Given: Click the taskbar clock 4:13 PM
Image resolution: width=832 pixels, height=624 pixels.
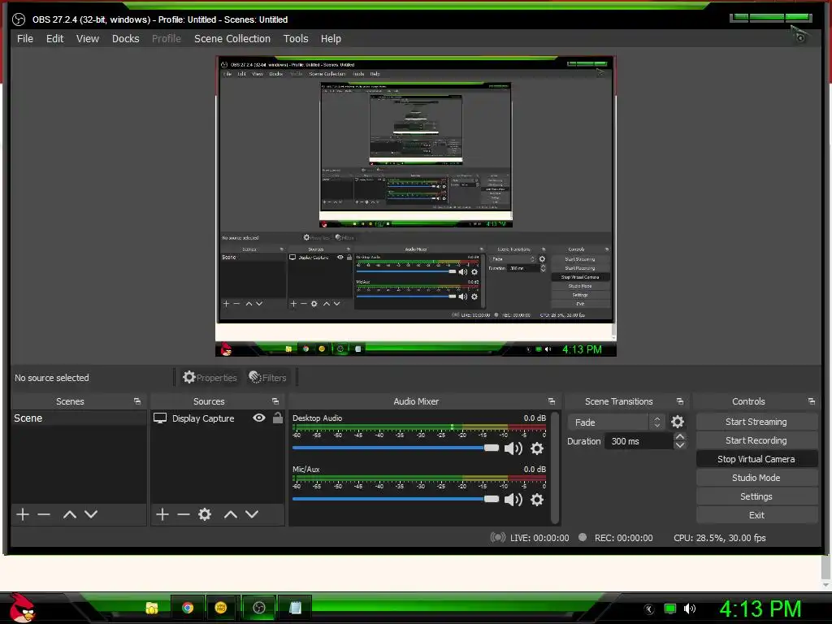Looking at the screenshot, I should [760, 609].
